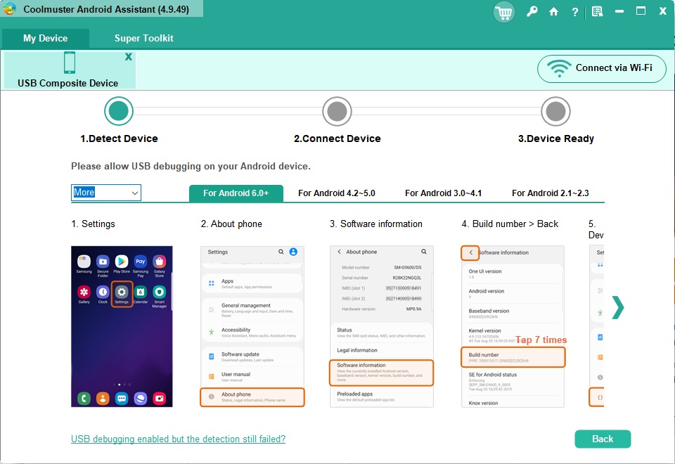The image size is (675, 464).
Task: Open the shopping cart purchase icon
Action: [x=503, y=12]
